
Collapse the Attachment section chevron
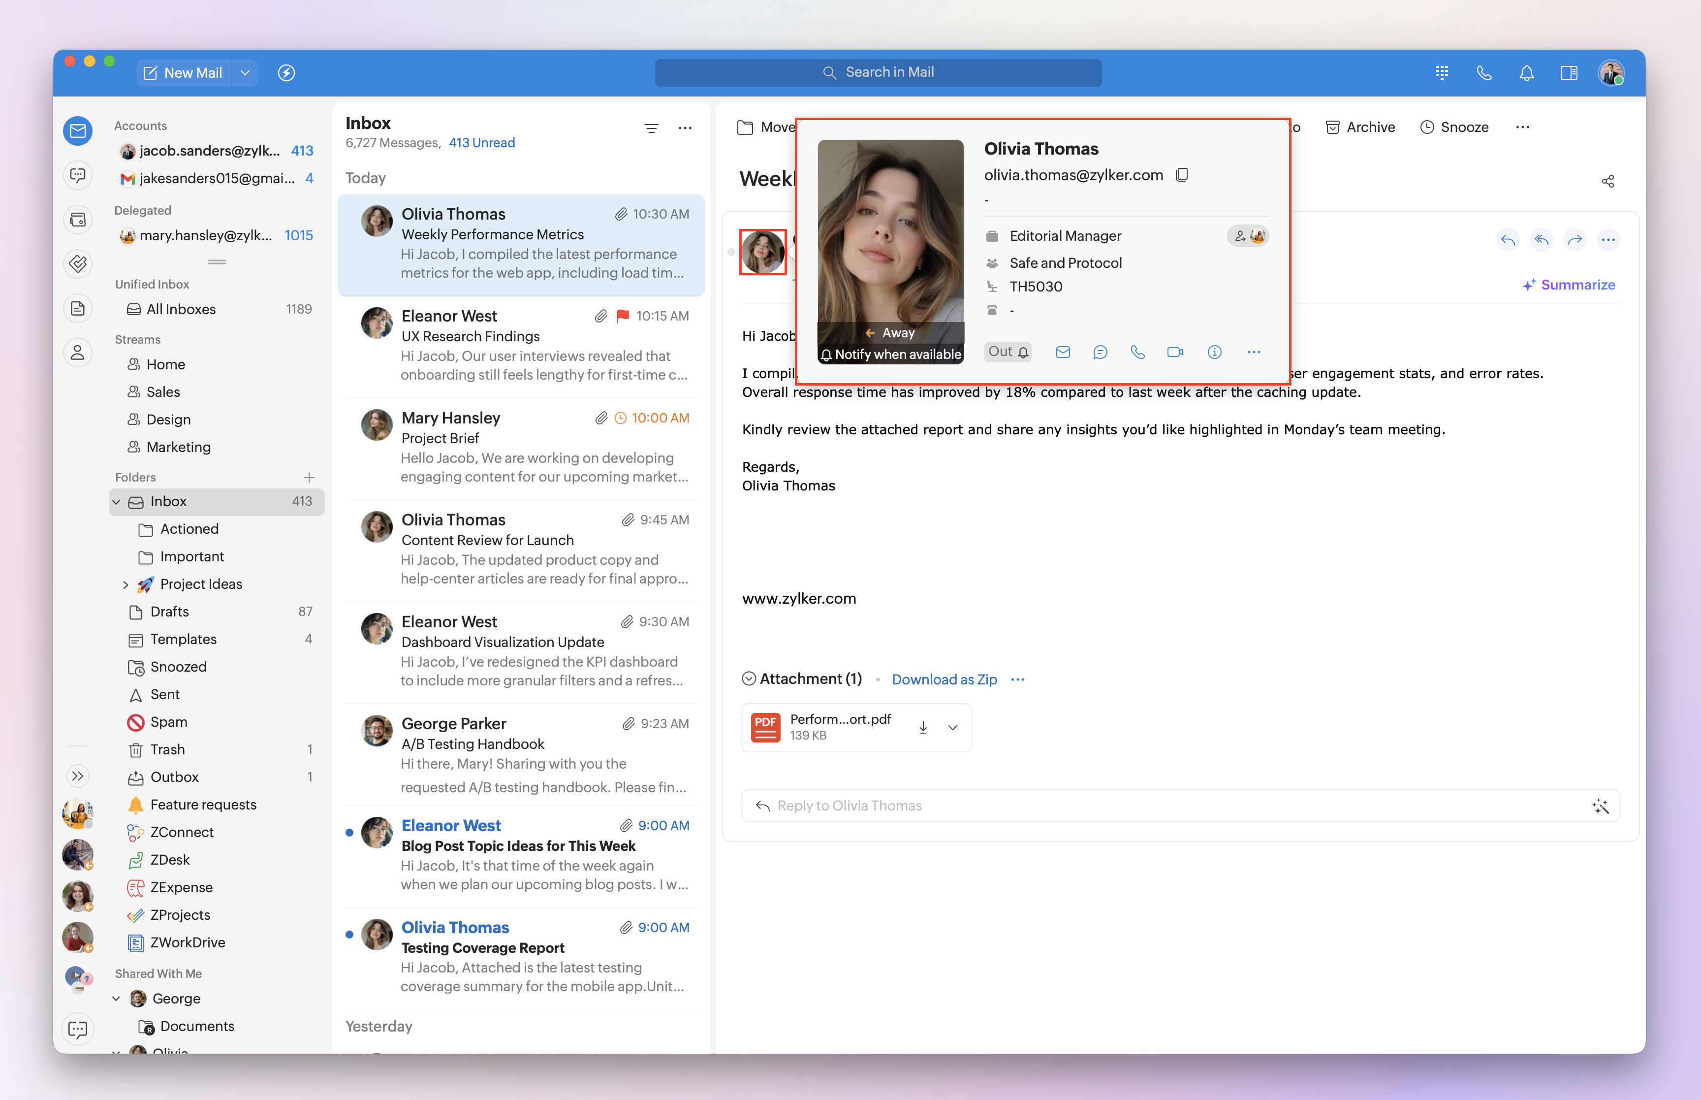point(749,679)
